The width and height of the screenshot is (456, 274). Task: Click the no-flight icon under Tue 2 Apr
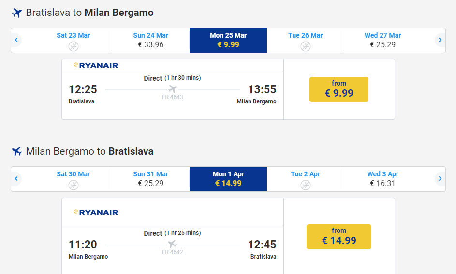click(x=306, y=185)
